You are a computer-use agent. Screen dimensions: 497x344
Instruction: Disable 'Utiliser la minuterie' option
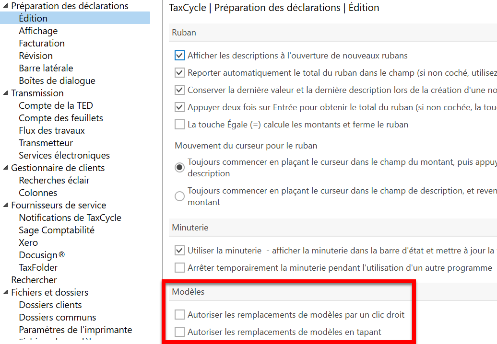(x=179, y=250)
